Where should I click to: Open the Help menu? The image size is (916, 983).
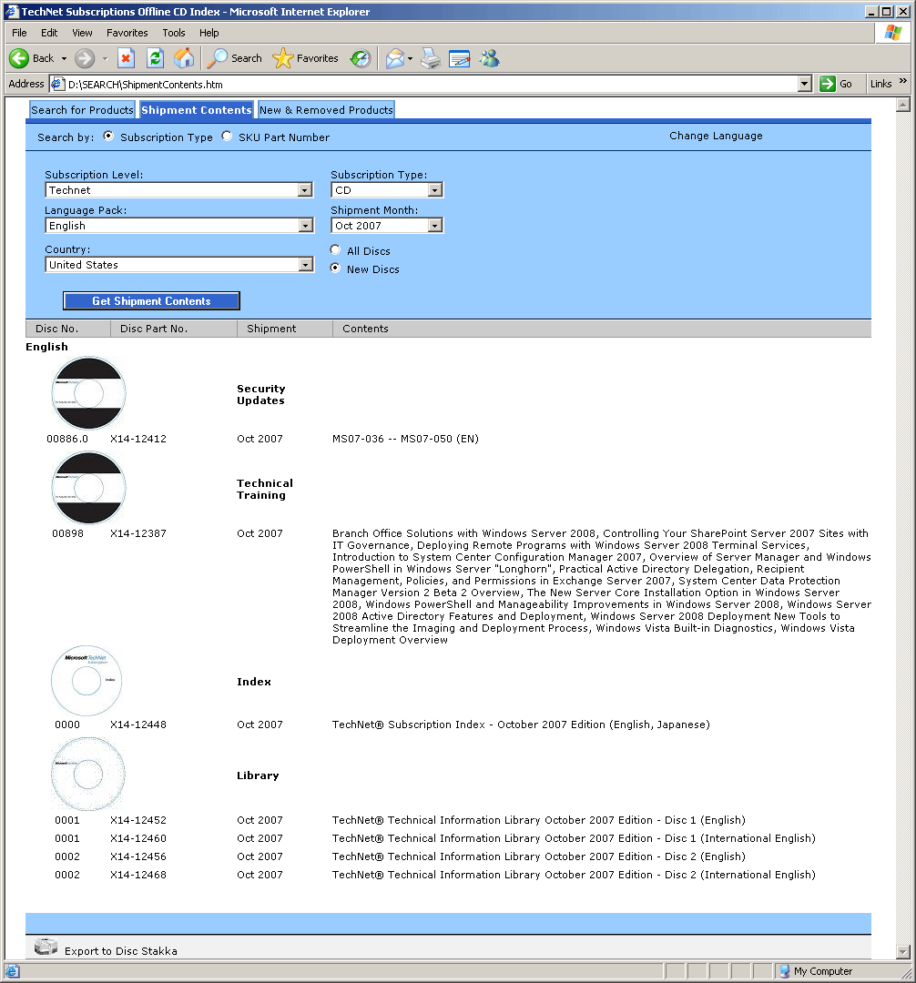(x=209, y=33)
